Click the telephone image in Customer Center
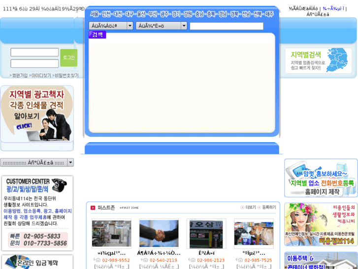358x269 pixels. [x=59, y=185]
